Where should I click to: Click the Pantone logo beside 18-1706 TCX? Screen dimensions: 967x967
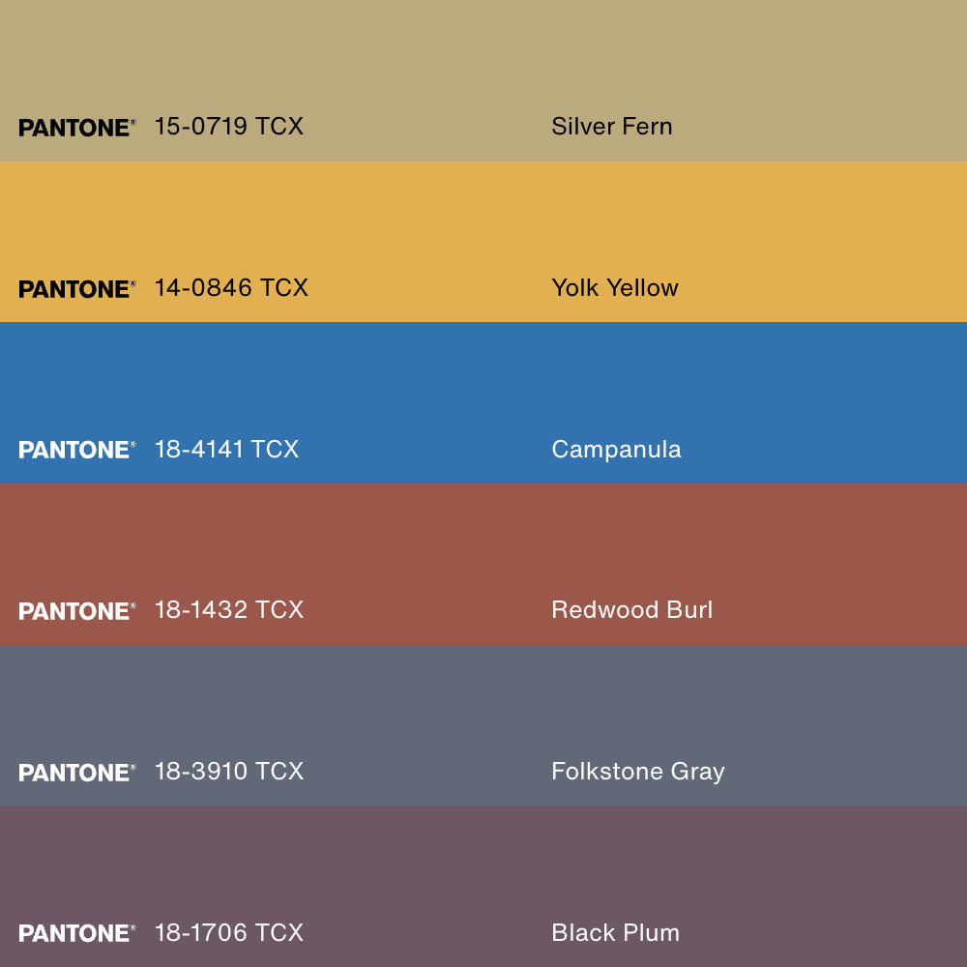pos(76,933)
